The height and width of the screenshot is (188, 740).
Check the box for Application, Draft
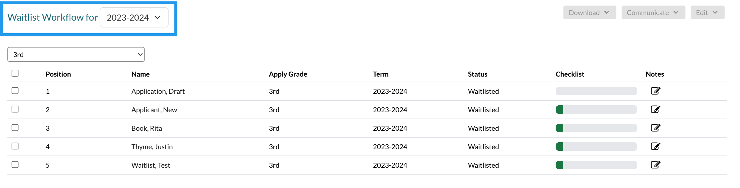pyautogui.click(x=15, y=91)
